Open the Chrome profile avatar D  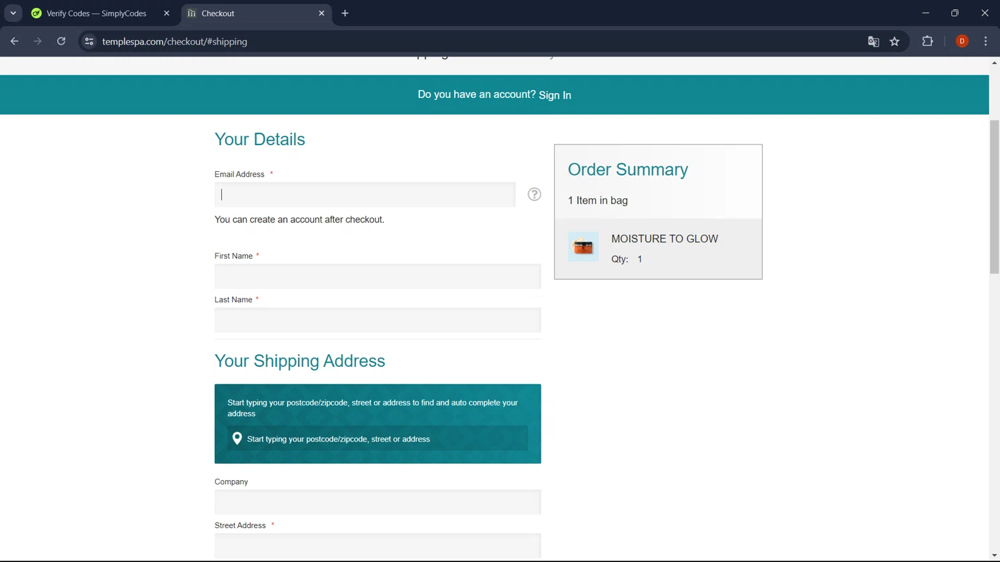tap(962, 41)
